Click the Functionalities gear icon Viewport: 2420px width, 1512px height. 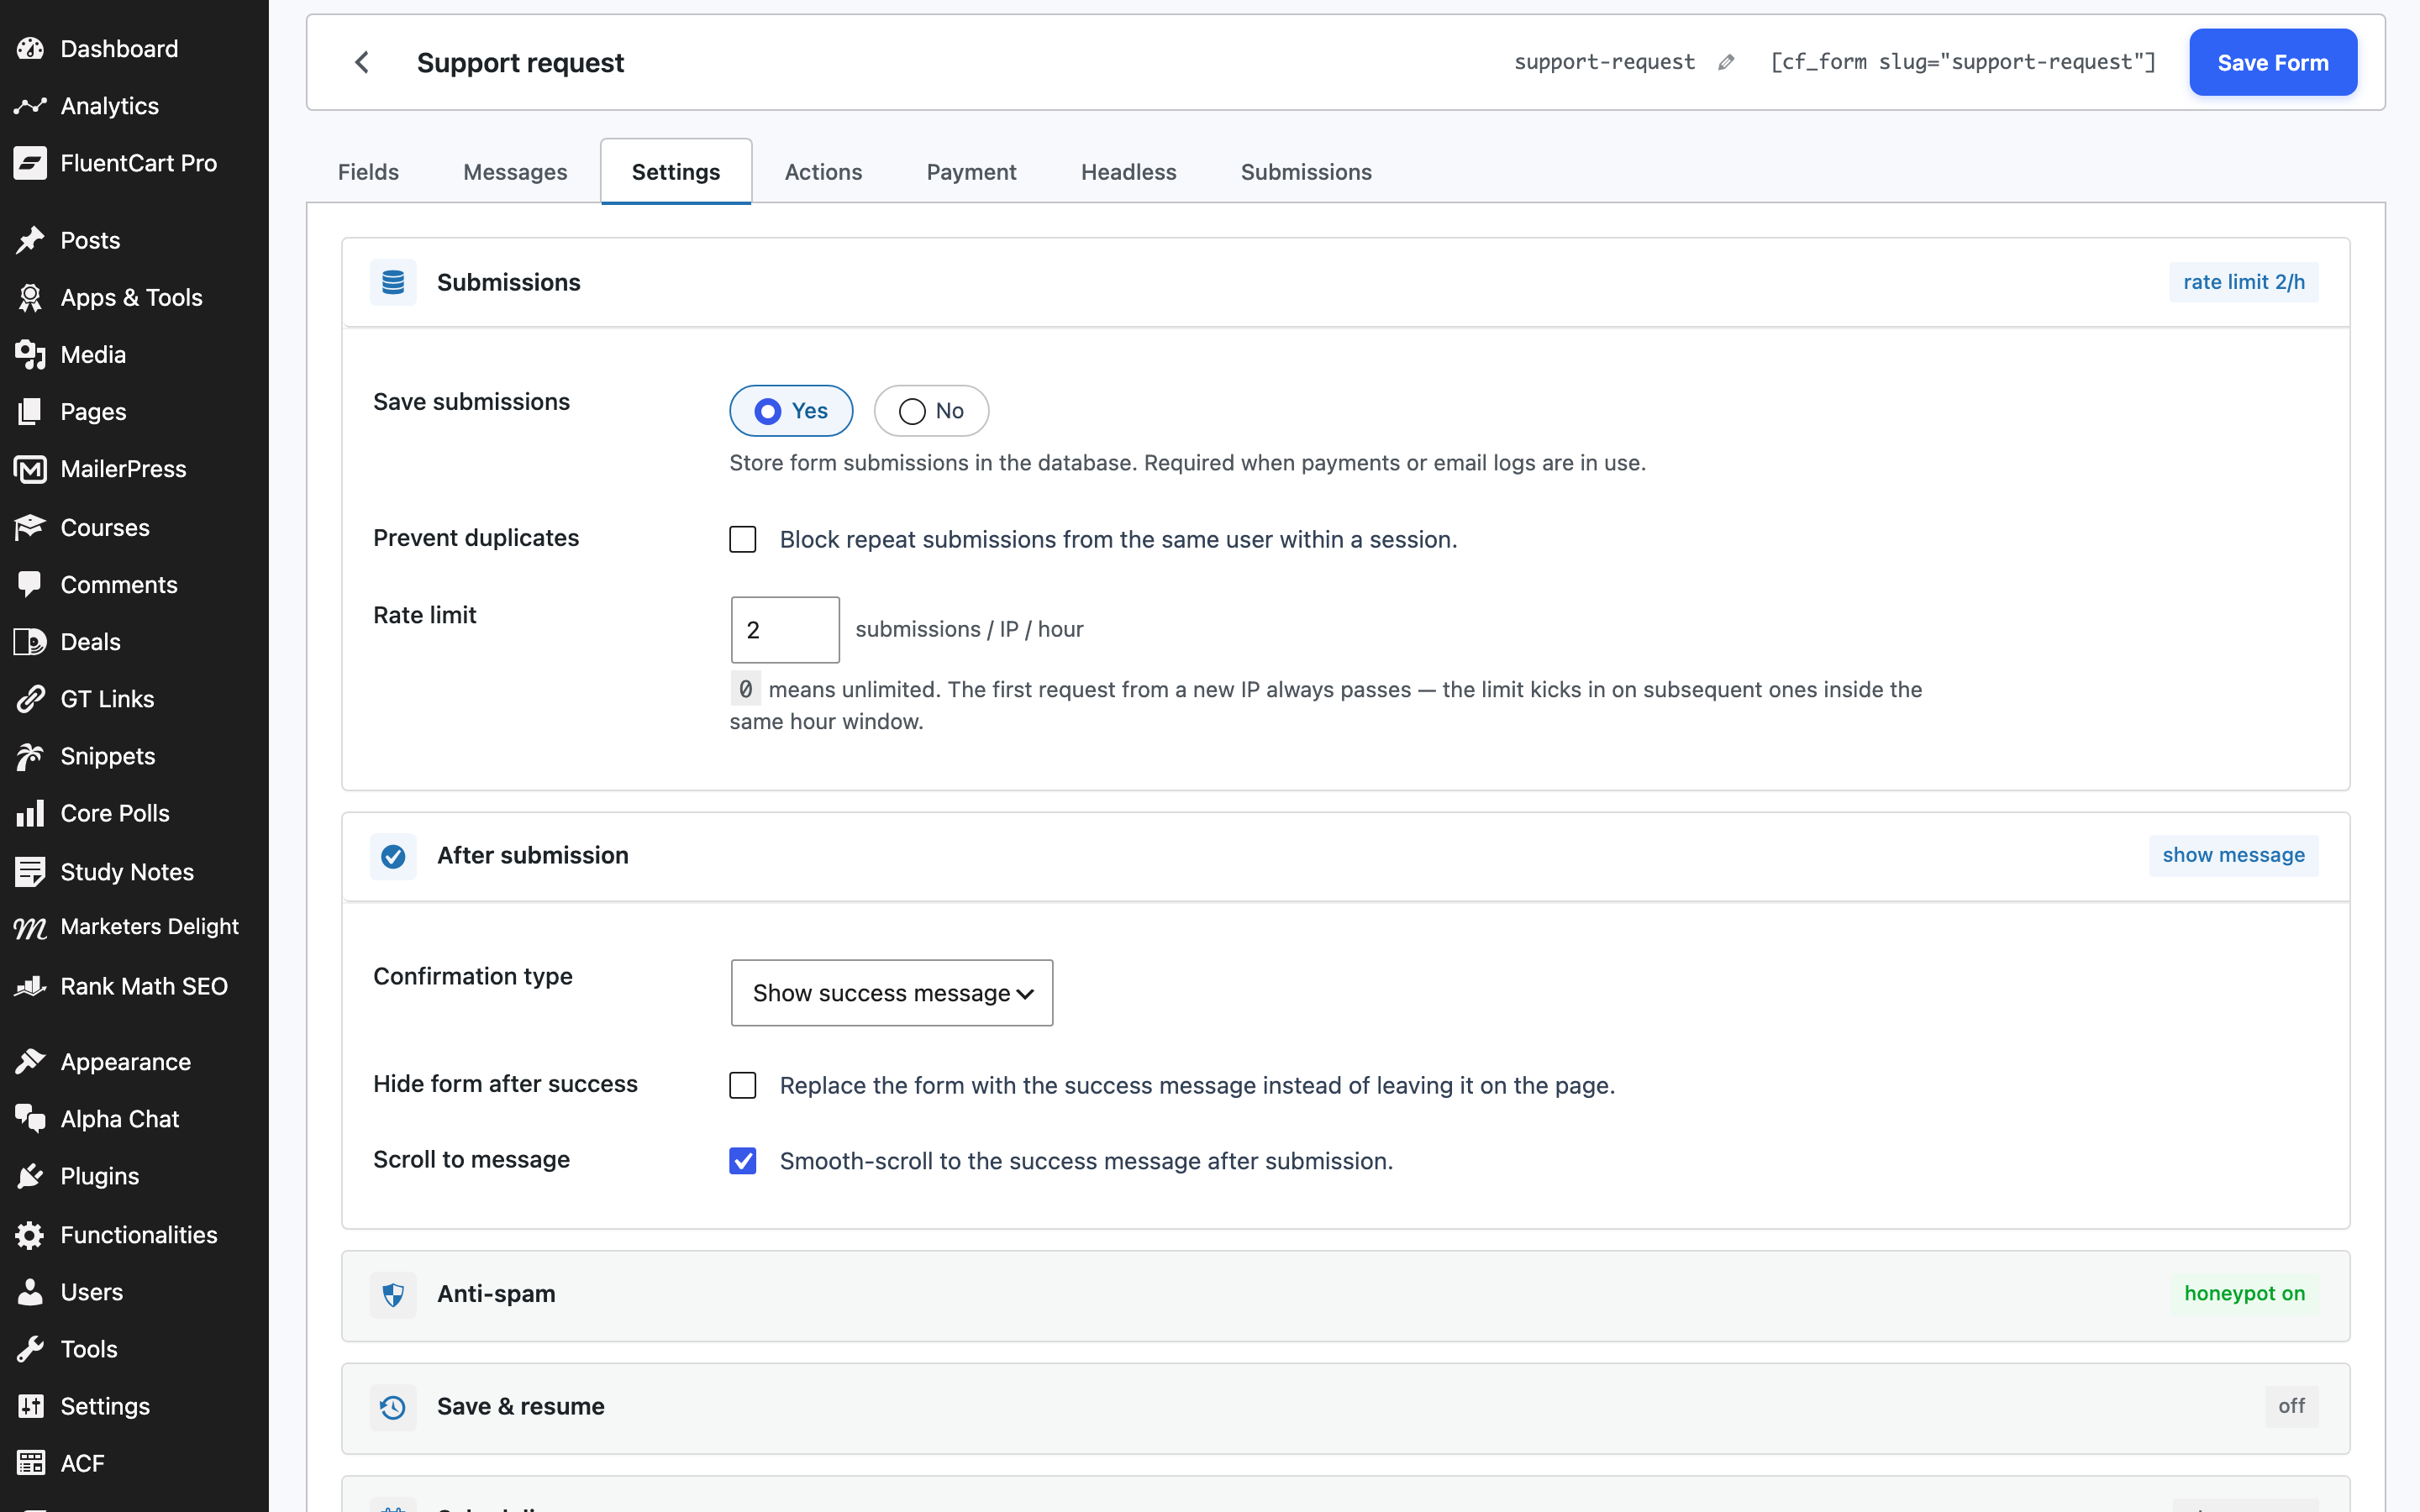(x=30, y=1235)
